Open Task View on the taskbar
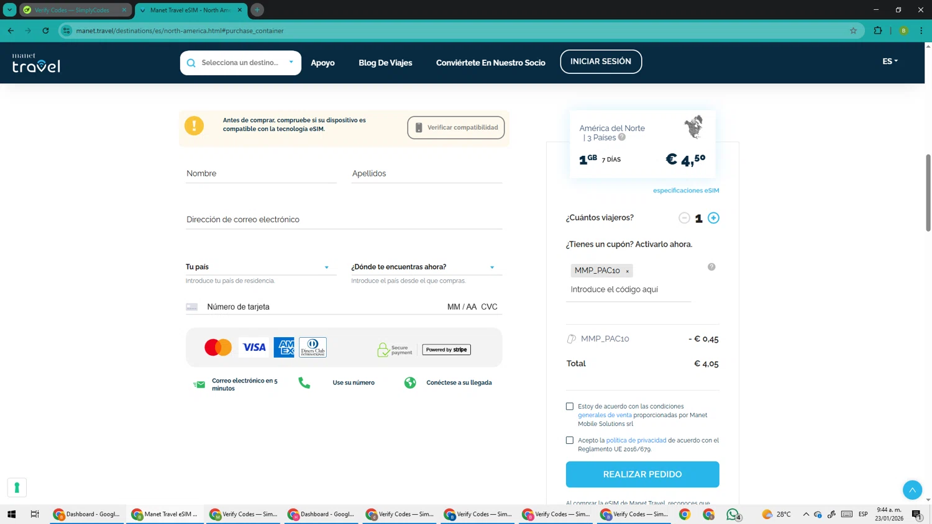This screenshot has width=932, height=524. (x=35, y=514)
